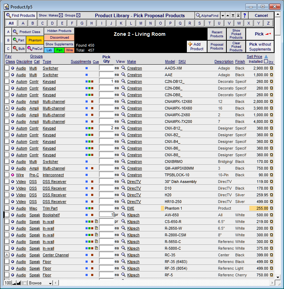This screenshot has width=284, height=289.
Task: Click the blue Lab supplement swatch
Action: pyautogui.click(x=49, y=50)
